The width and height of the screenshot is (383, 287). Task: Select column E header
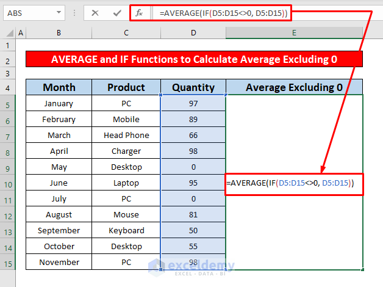(x=294, y=33)
